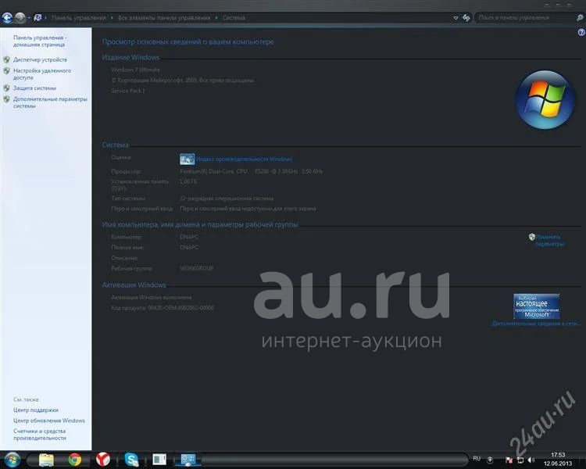
Task: Select 'Все элементы панели управления' breadcrumb
Action: point(164,17)
